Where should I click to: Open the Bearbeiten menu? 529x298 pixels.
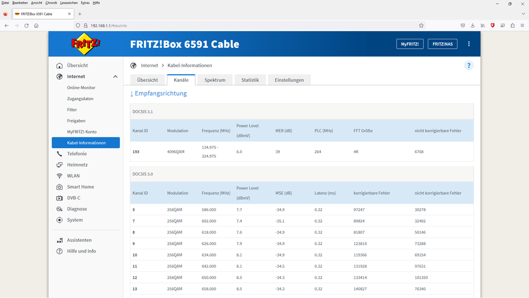tap(20, 3)
